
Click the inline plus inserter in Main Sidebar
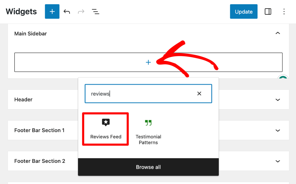[x=148, y=62]
